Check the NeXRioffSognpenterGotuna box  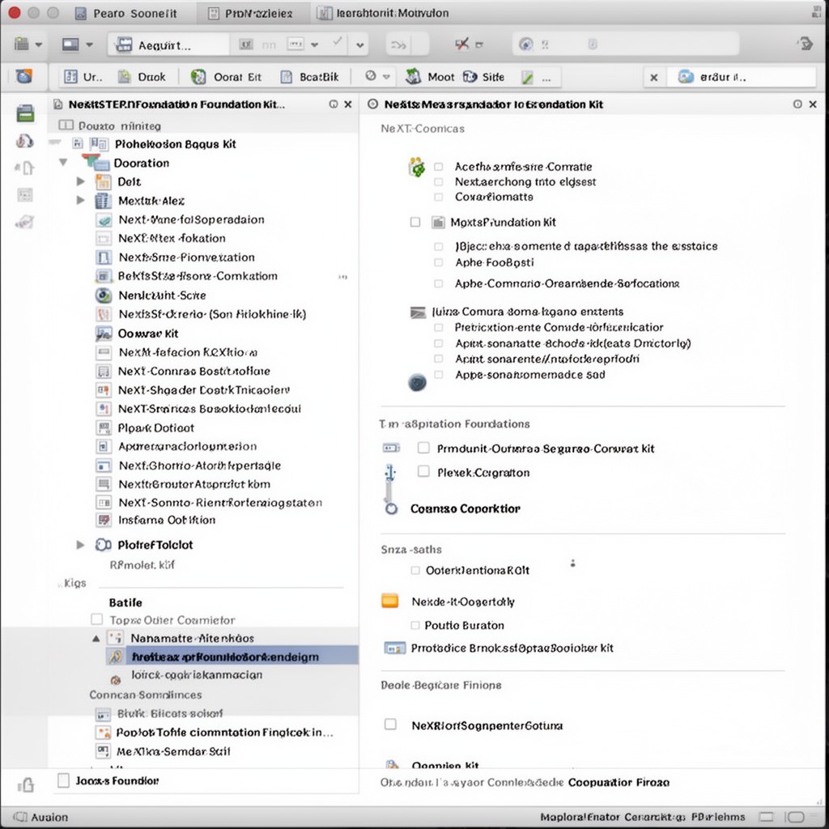point(390,725)
